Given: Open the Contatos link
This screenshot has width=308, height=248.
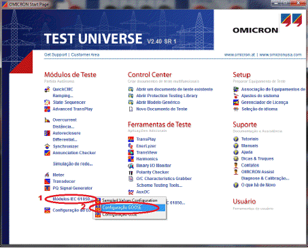Looking at the screenshot, I should click(x=250, y=165).
